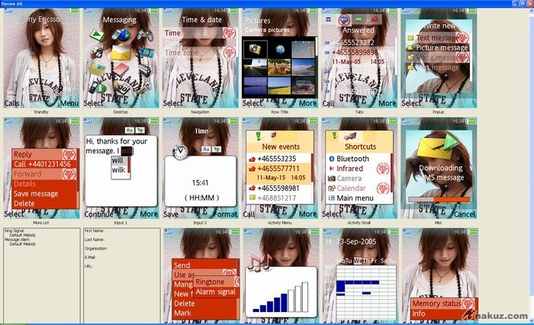Click the Calls softkey in Standby preview

(x=12, y=103)
